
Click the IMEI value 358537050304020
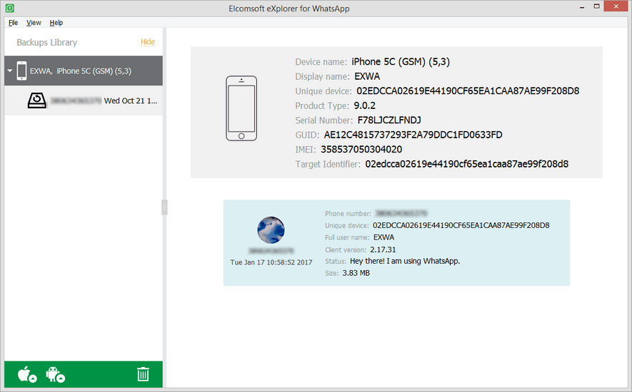coord(361,149)
